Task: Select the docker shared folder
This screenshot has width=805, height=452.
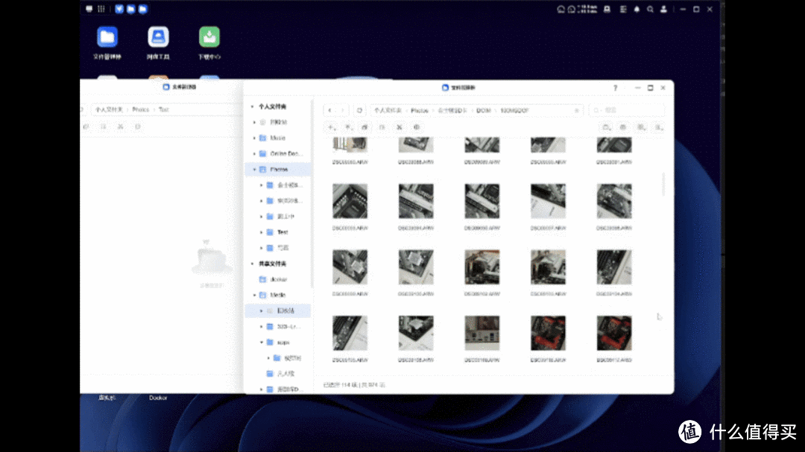Action: pos(278,279)
